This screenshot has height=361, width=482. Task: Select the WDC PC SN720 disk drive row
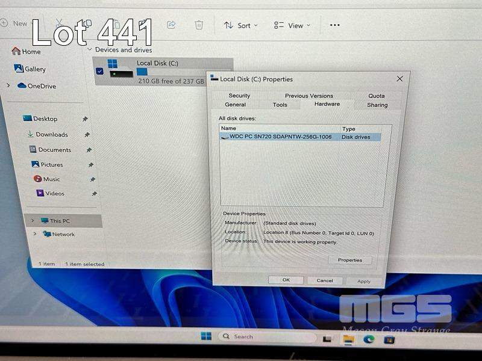click(280, 137)
